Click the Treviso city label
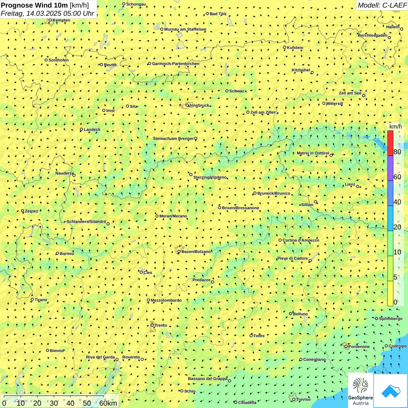408x408 pixels. (303, 399)
